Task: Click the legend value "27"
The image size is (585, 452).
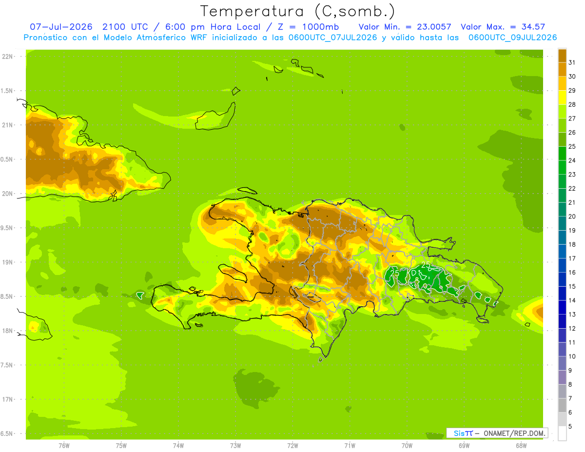Action: click(x=572, y=118)
